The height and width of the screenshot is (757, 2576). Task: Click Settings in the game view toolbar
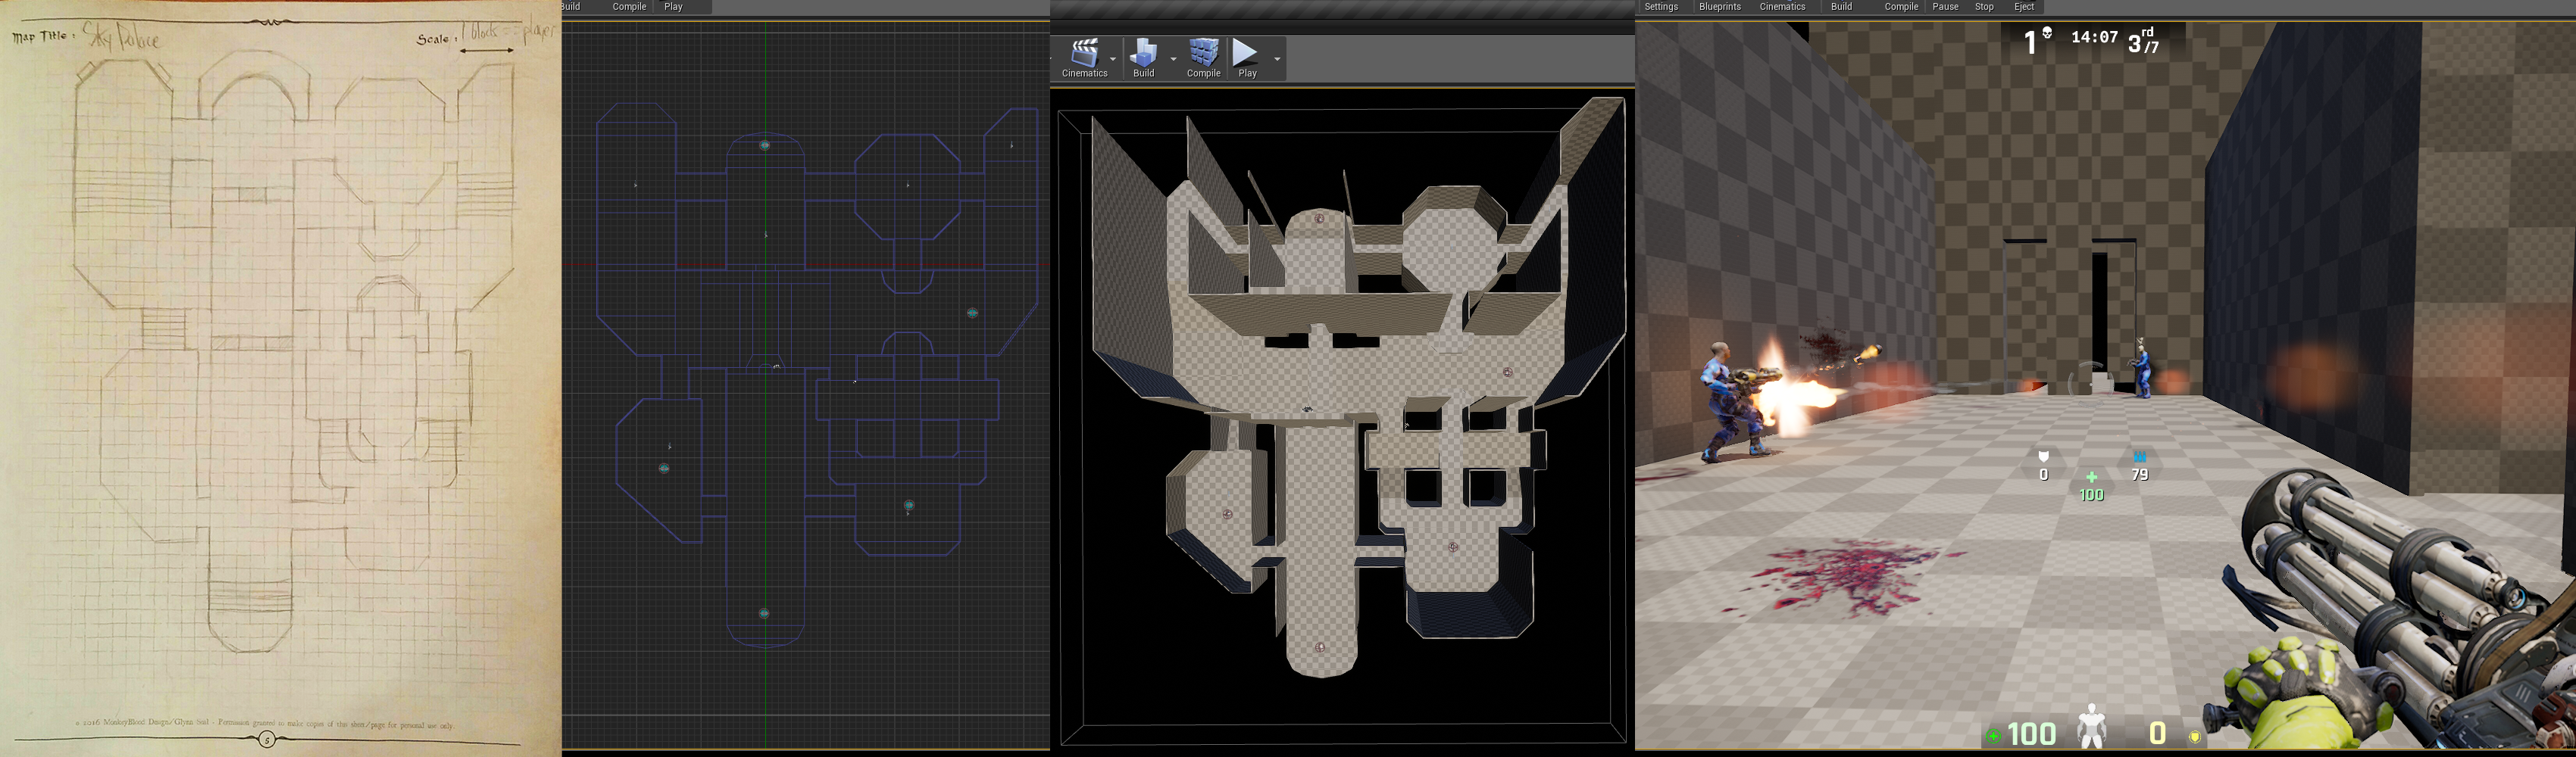click(1661, 7)
